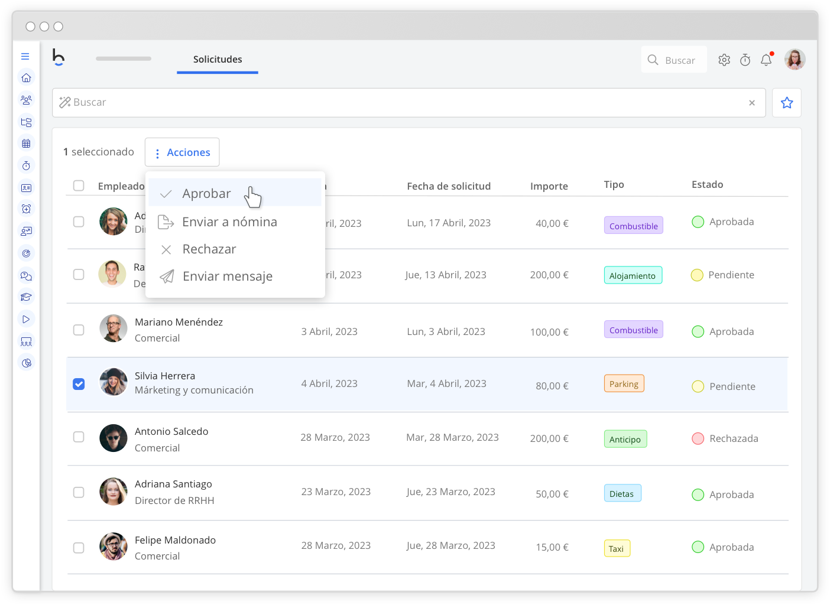This screenshot has width=830, height=605.
Task: Click Rechazar in the actions menu
Action: (x=209, y=249)
